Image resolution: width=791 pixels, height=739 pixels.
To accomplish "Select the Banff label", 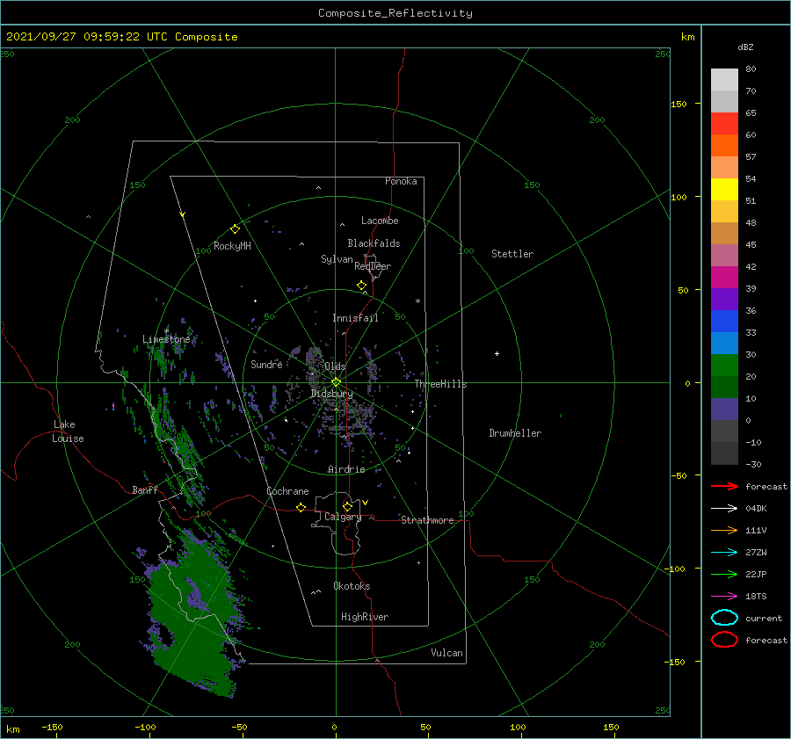I will pyautogui.click(x=145, y=489).
